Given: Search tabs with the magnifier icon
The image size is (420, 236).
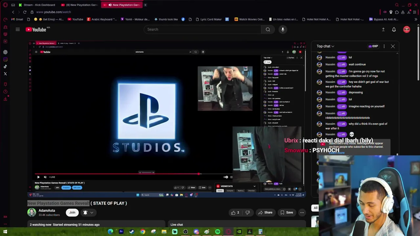Looking at the screenshot, I should [397, 5].
